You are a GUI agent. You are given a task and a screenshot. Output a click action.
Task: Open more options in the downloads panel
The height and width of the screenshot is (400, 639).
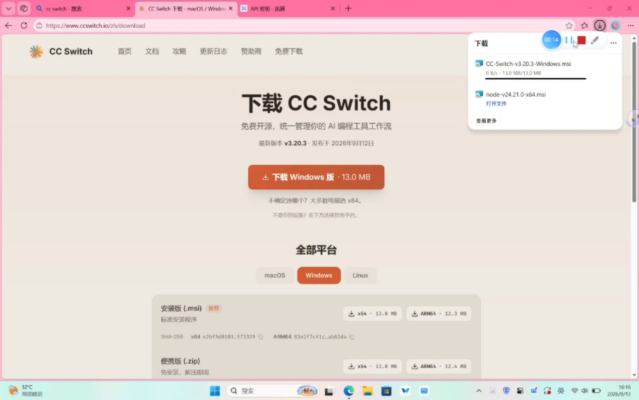[613, 43]
